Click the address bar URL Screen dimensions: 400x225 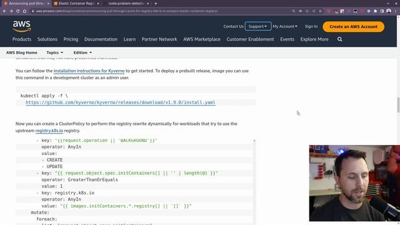127,11
